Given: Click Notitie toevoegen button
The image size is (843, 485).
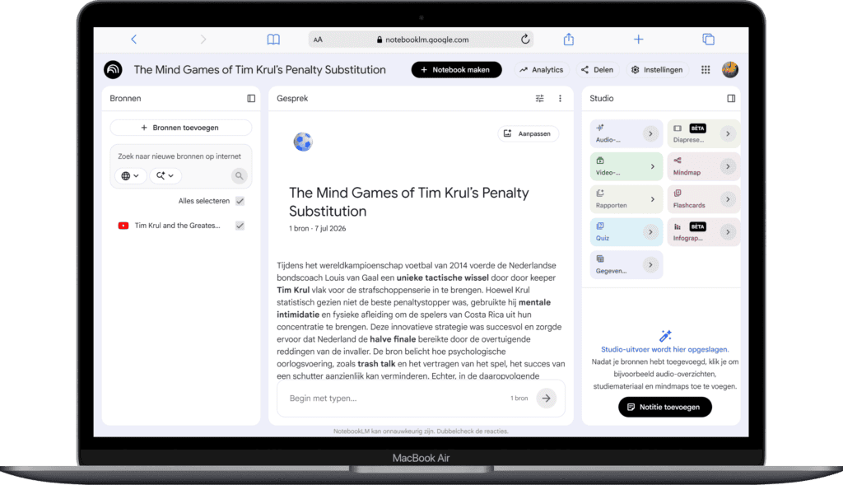Looking at the screenshot, I should click(665, 407).
